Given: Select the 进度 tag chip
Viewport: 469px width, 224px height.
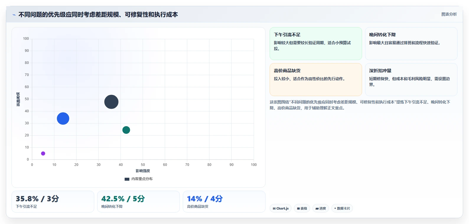Looking at the screenshot, I should click(321, 208).
